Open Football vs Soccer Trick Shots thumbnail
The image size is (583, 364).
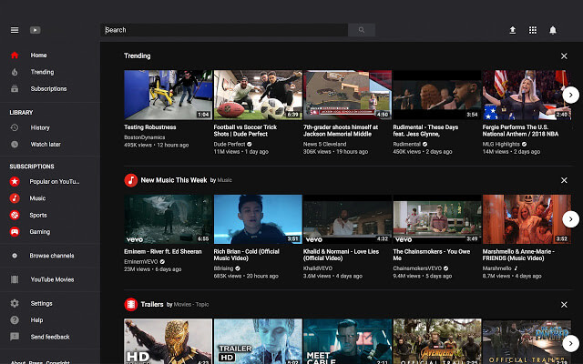pos(258,95)
